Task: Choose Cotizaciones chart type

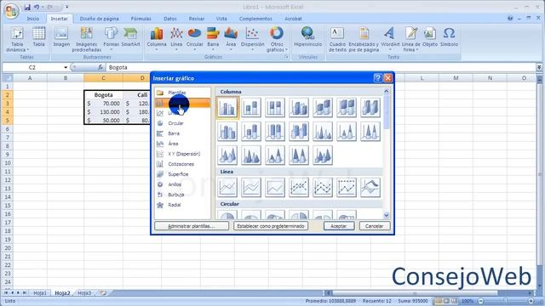Action: (x=182, y=164)
